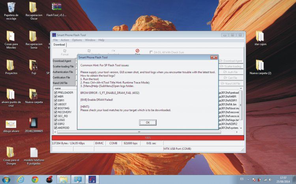Click the vertical scrollbar down arrow

pos(241,128)
